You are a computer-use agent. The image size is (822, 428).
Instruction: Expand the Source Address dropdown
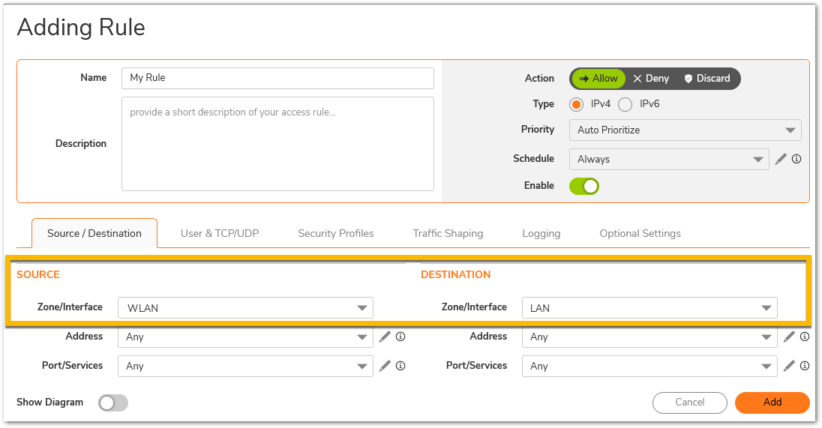coord(245,337)
